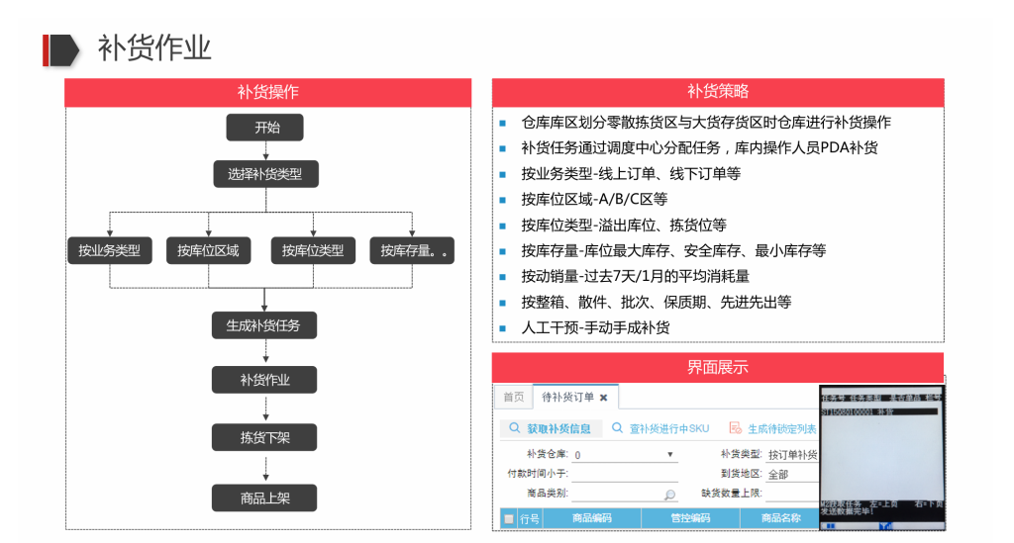This screenshot has height=543, width=1014.
Task: Open the 补货仓库 dropdown arrow
Action: 670,455
